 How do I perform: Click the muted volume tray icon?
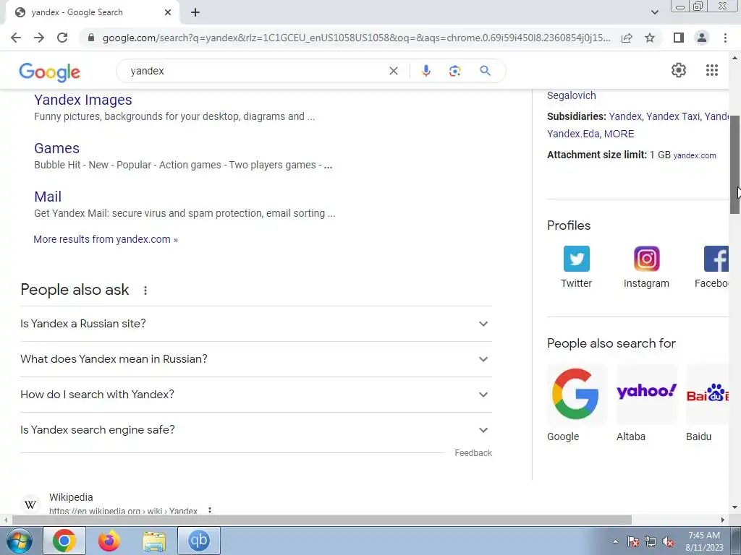point(668,541)
